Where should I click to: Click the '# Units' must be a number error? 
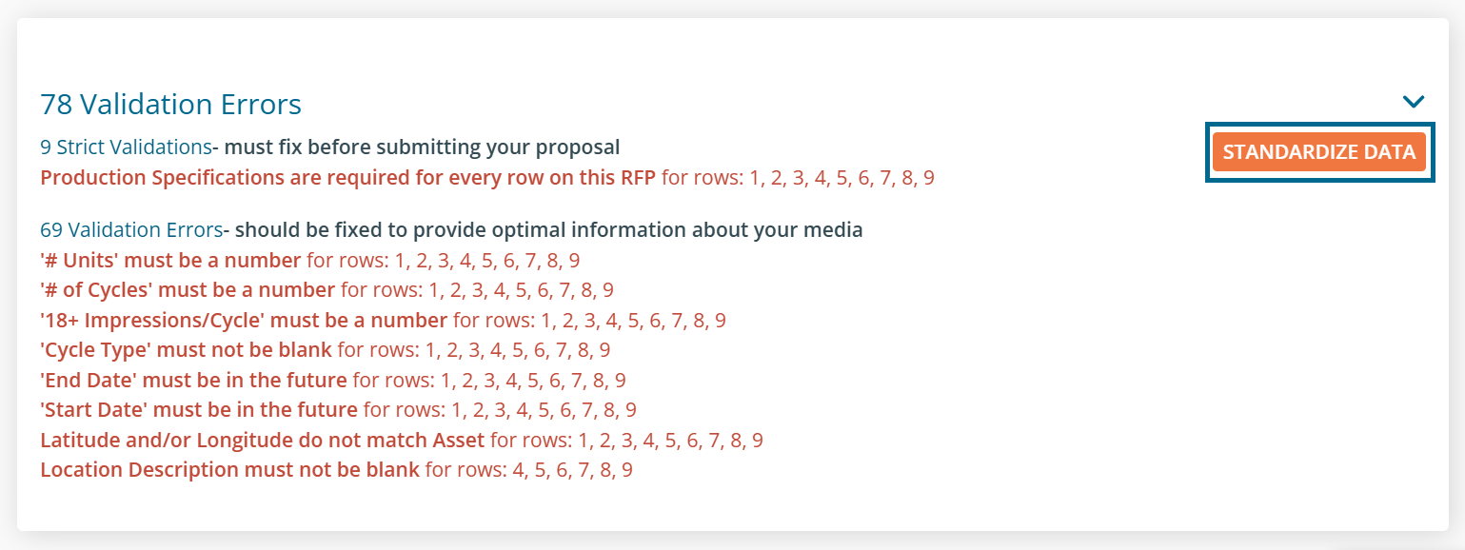tap(170, 261)
